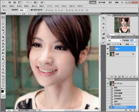
Task: Launch Bridge from the application bar
Action: 10,2
